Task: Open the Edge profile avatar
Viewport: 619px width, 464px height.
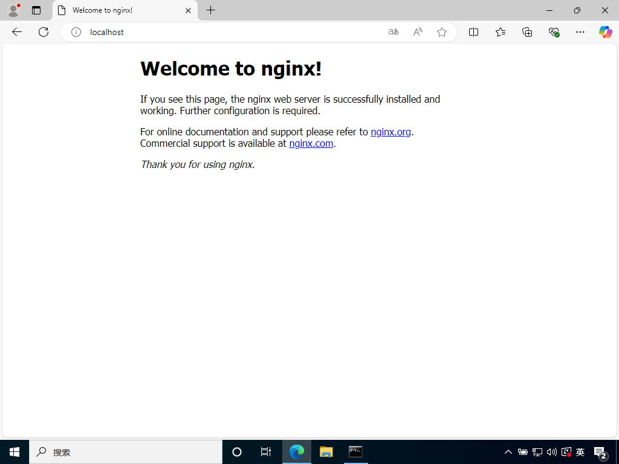Action: click(13, 10)
